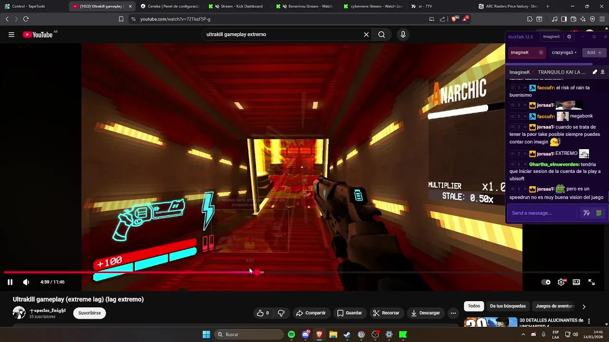Viewport: 609px width, 342px height.
Task: Switch to ARC Raiders Price history tab
Action: (x=508, y=6)
